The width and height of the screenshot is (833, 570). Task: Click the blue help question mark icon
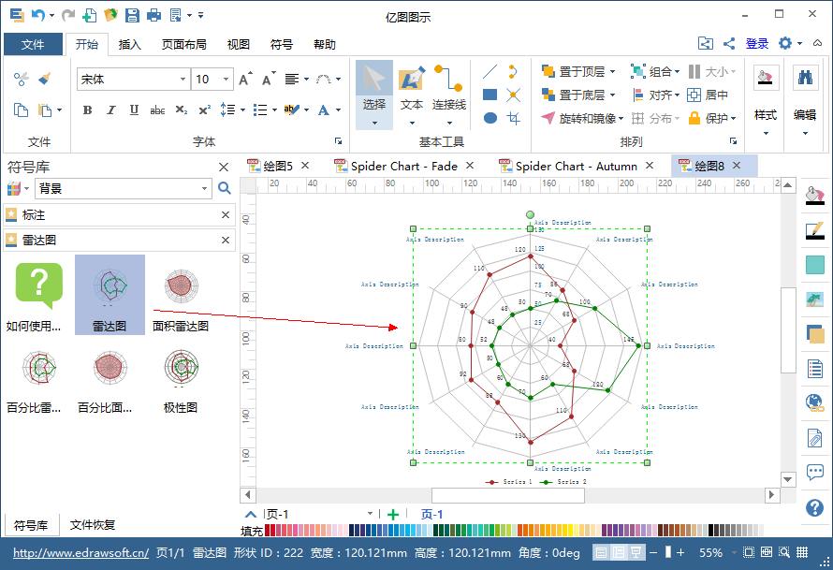point(815,507)
